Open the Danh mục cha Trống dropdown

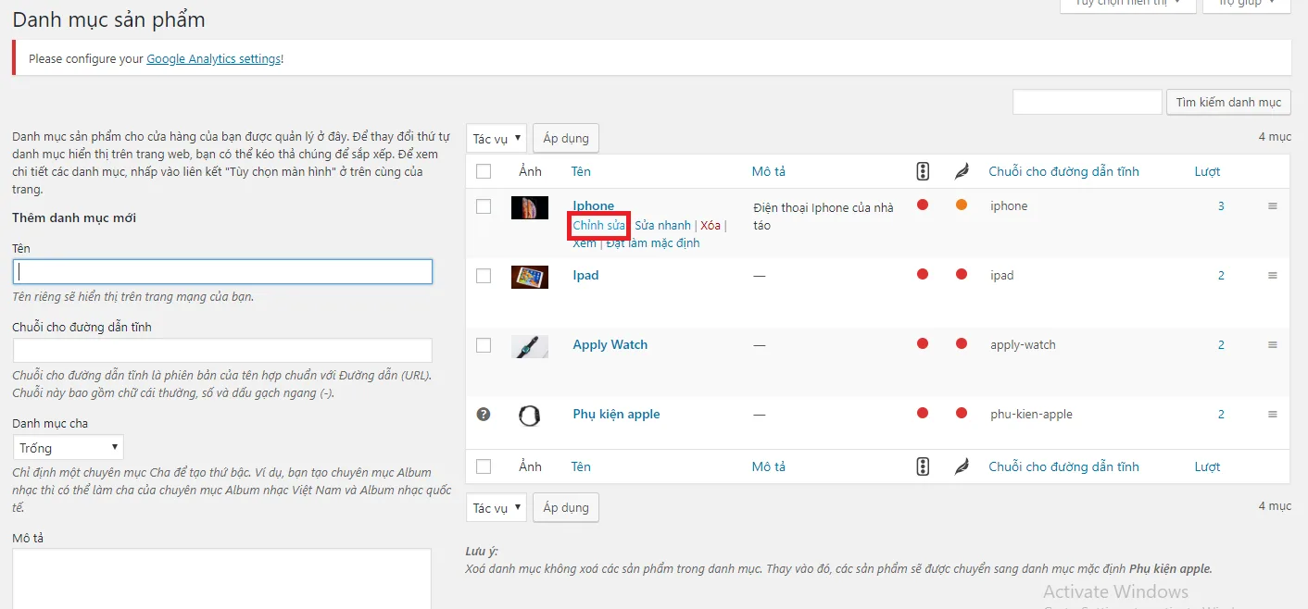pyautogui.click(x=69, y=448)
